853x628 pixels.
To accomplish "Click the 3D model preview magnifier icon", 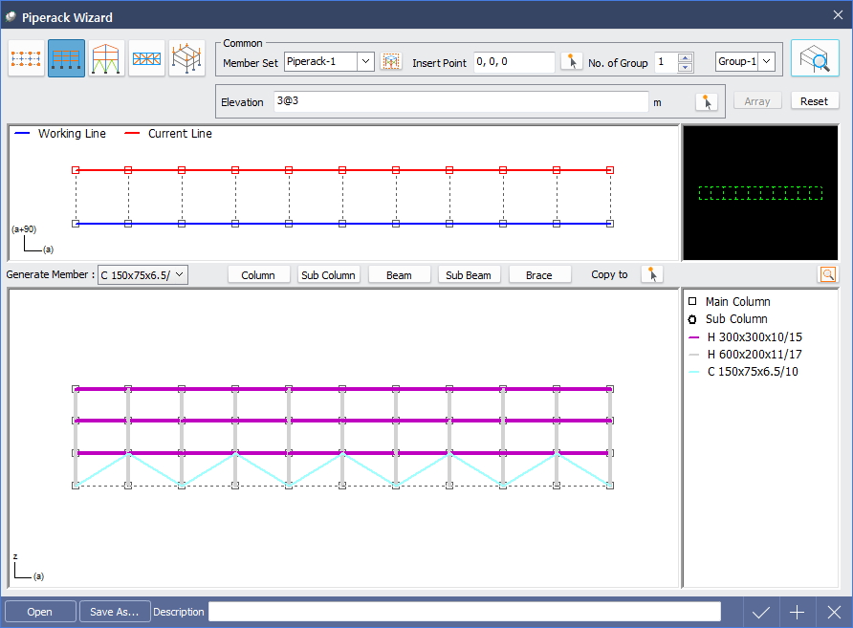I will (814, 58).
